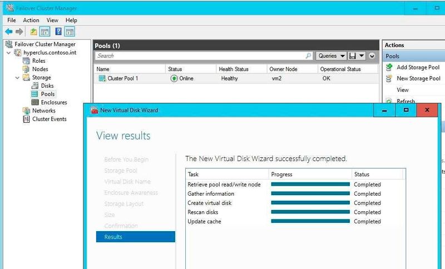Collapse the Storage tree node
This screenshot has width=445, height=269.
pos(17,78)
